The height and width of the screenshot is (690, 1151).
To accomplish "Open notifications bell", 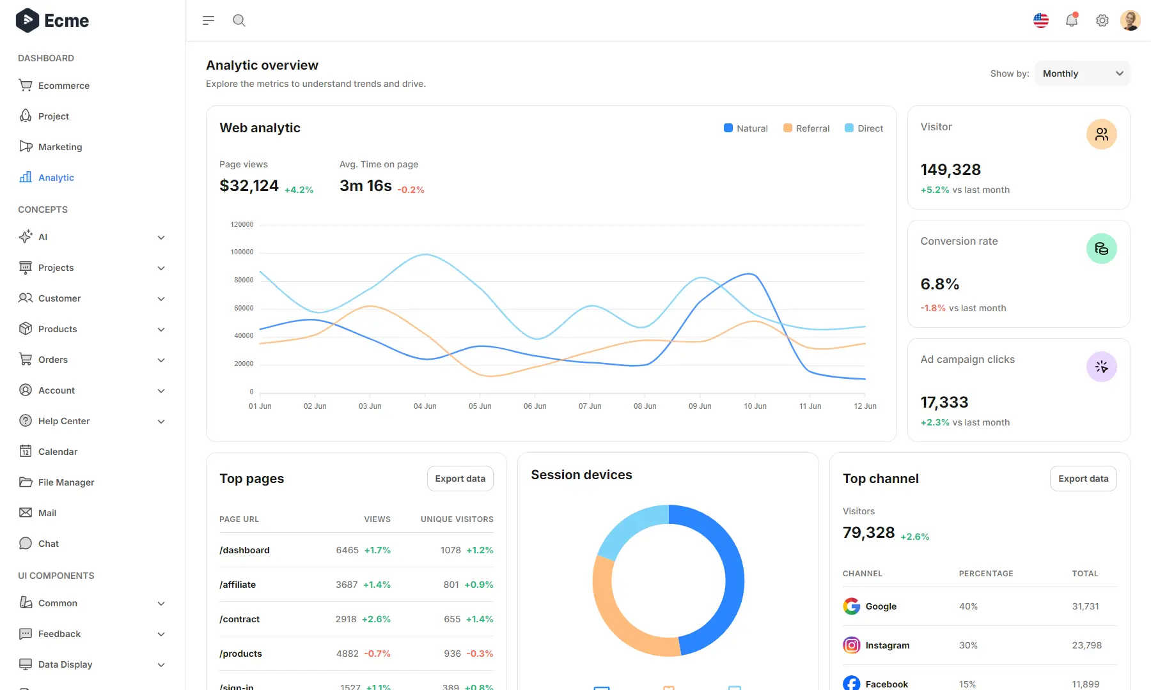I will [1072, 20].
